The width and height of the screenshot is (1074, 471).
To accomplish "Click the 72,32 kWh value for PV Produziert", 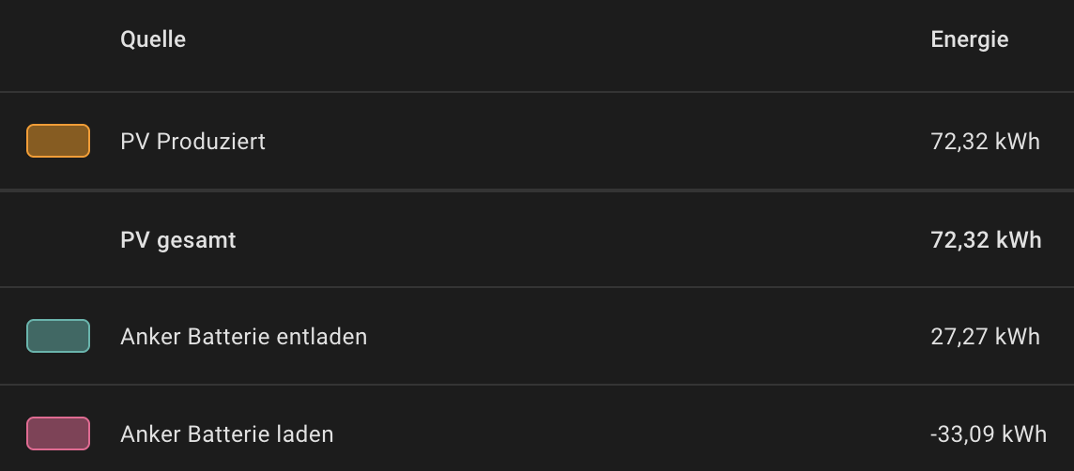I will pyautogui.click(x=985, y=142).
